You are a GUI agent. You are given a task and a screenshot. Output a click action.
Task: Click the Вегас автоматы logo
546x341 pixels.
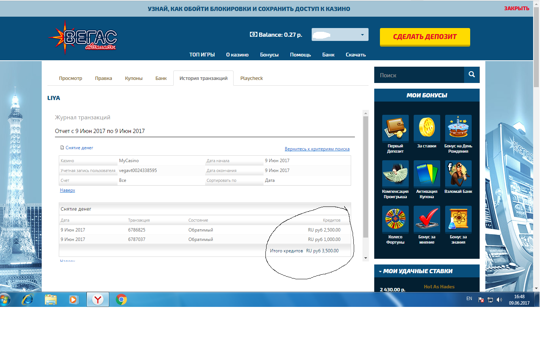coord(82,38)
